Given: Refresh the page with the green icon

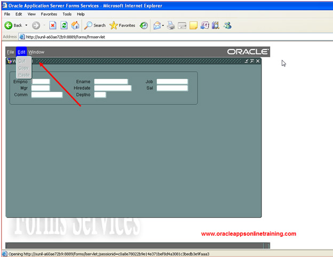Looking at the screenshot, I should pyautogui.click(x=64, y=25).
